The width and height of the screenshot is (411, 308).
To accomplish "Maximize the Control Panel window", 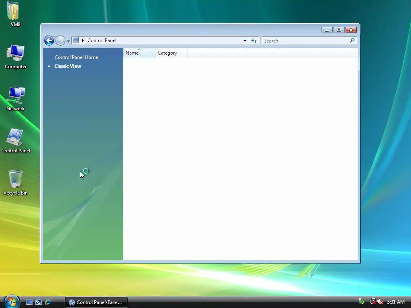I will coord(339,30).
